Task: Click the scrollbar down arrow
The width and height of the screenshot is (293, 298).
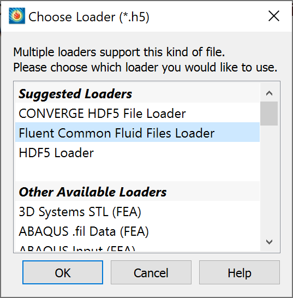Action: click(269, 242)
